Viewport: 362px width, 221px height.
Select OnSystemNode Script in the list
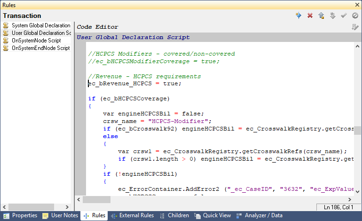point(36,41)
